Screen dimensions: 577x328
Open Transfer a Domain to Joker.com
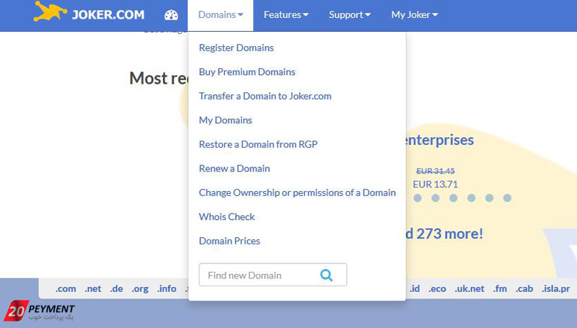tap(265, 96)
